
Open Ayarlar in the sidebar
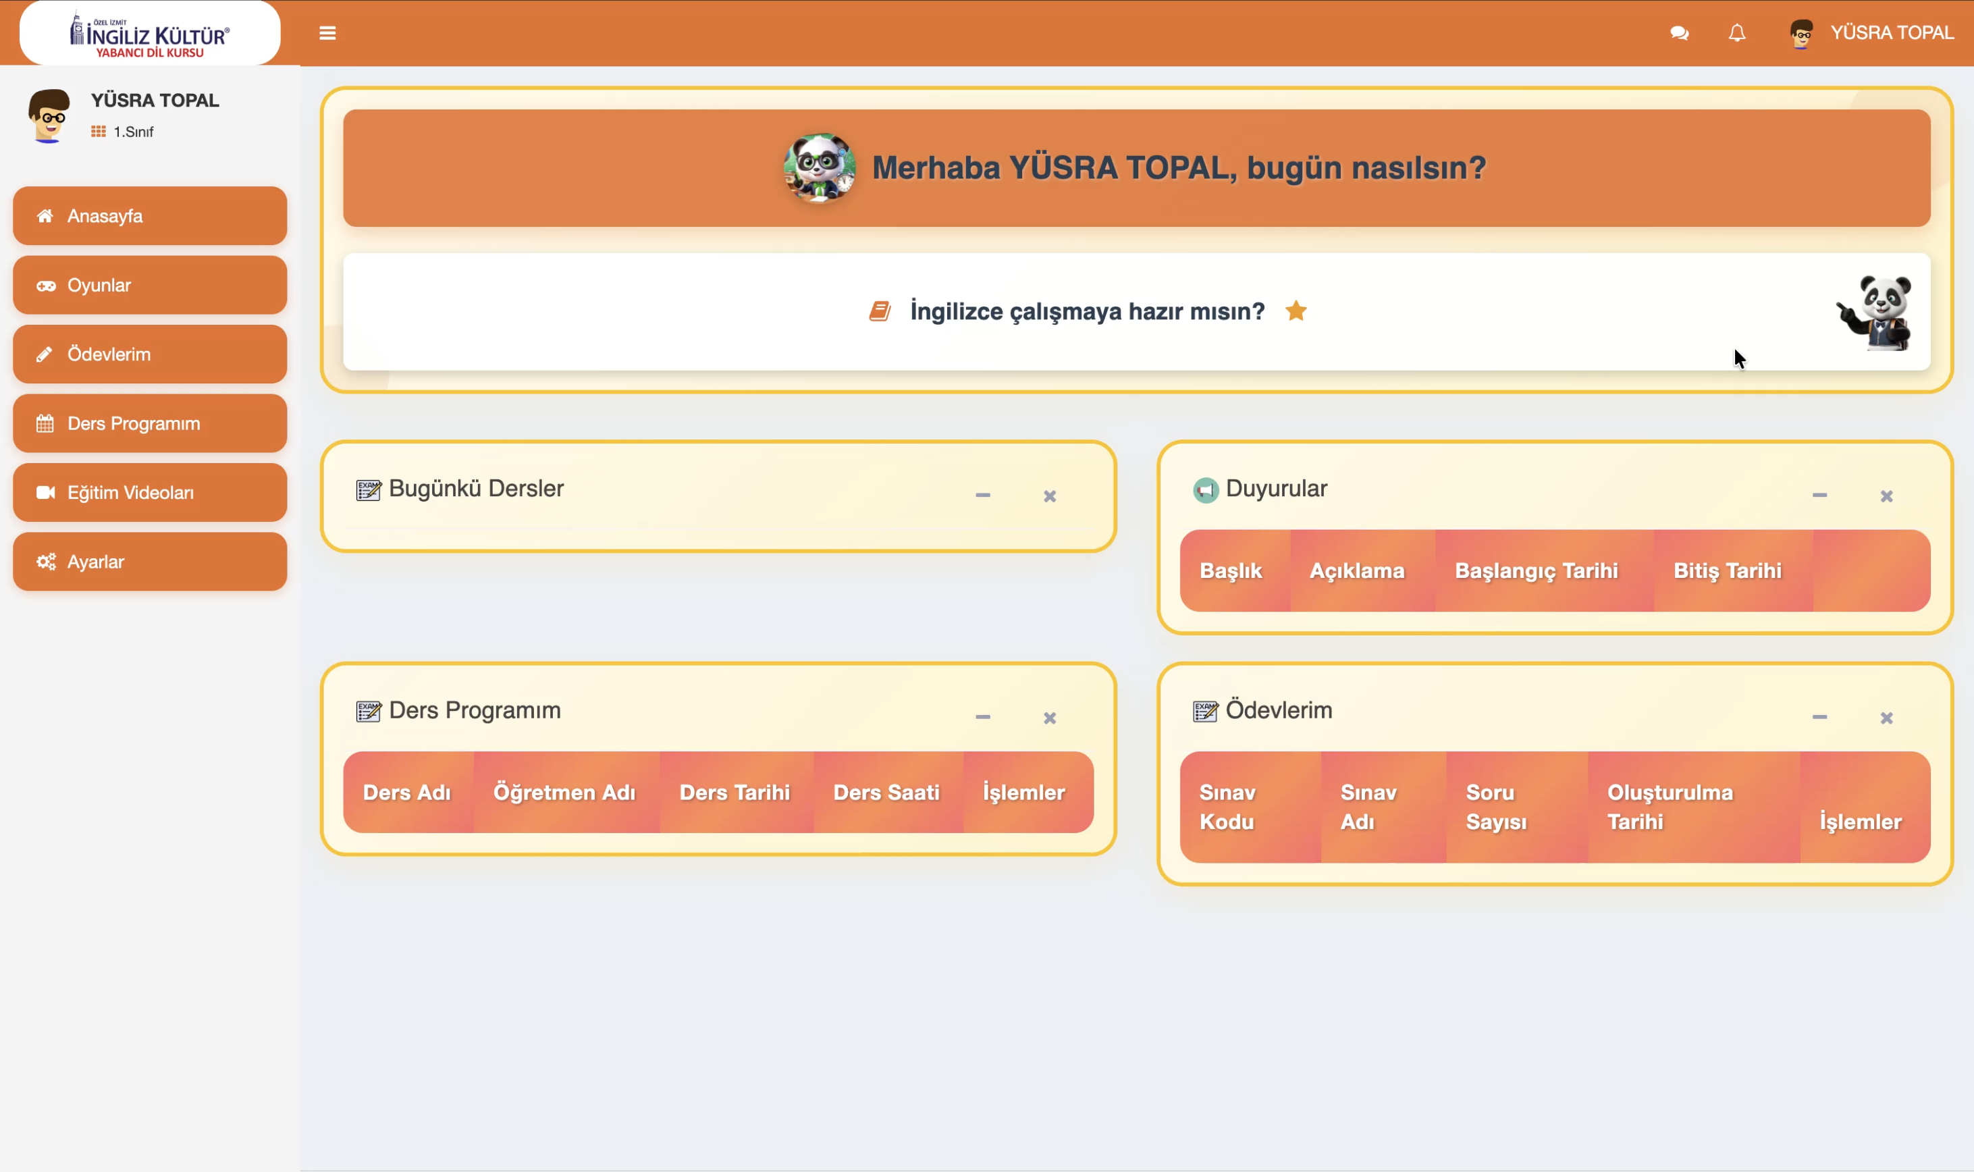click(x=150, y=562)
